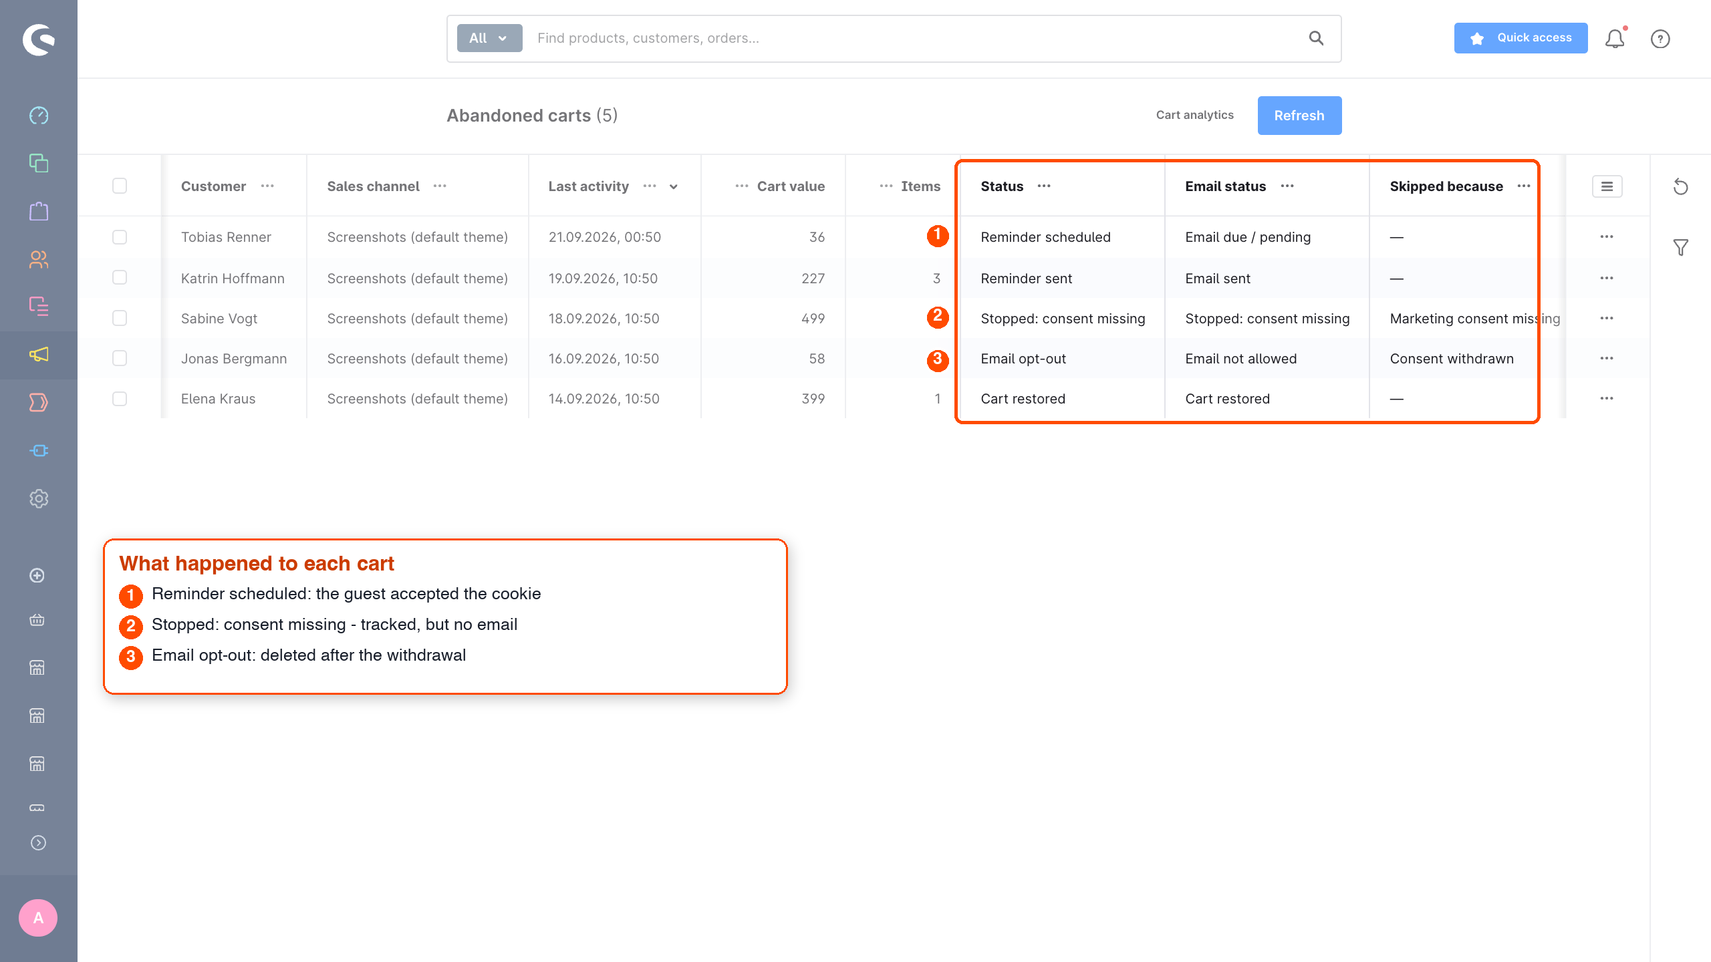Open the Cart analytics link
1711x962 pixels.
[1195, 115]
